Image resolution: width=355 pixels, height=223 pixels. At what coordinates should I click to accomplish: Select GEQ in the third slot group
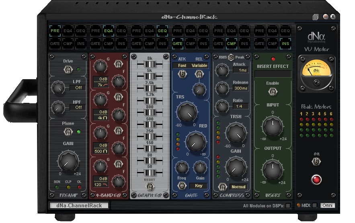pos(162,31)
